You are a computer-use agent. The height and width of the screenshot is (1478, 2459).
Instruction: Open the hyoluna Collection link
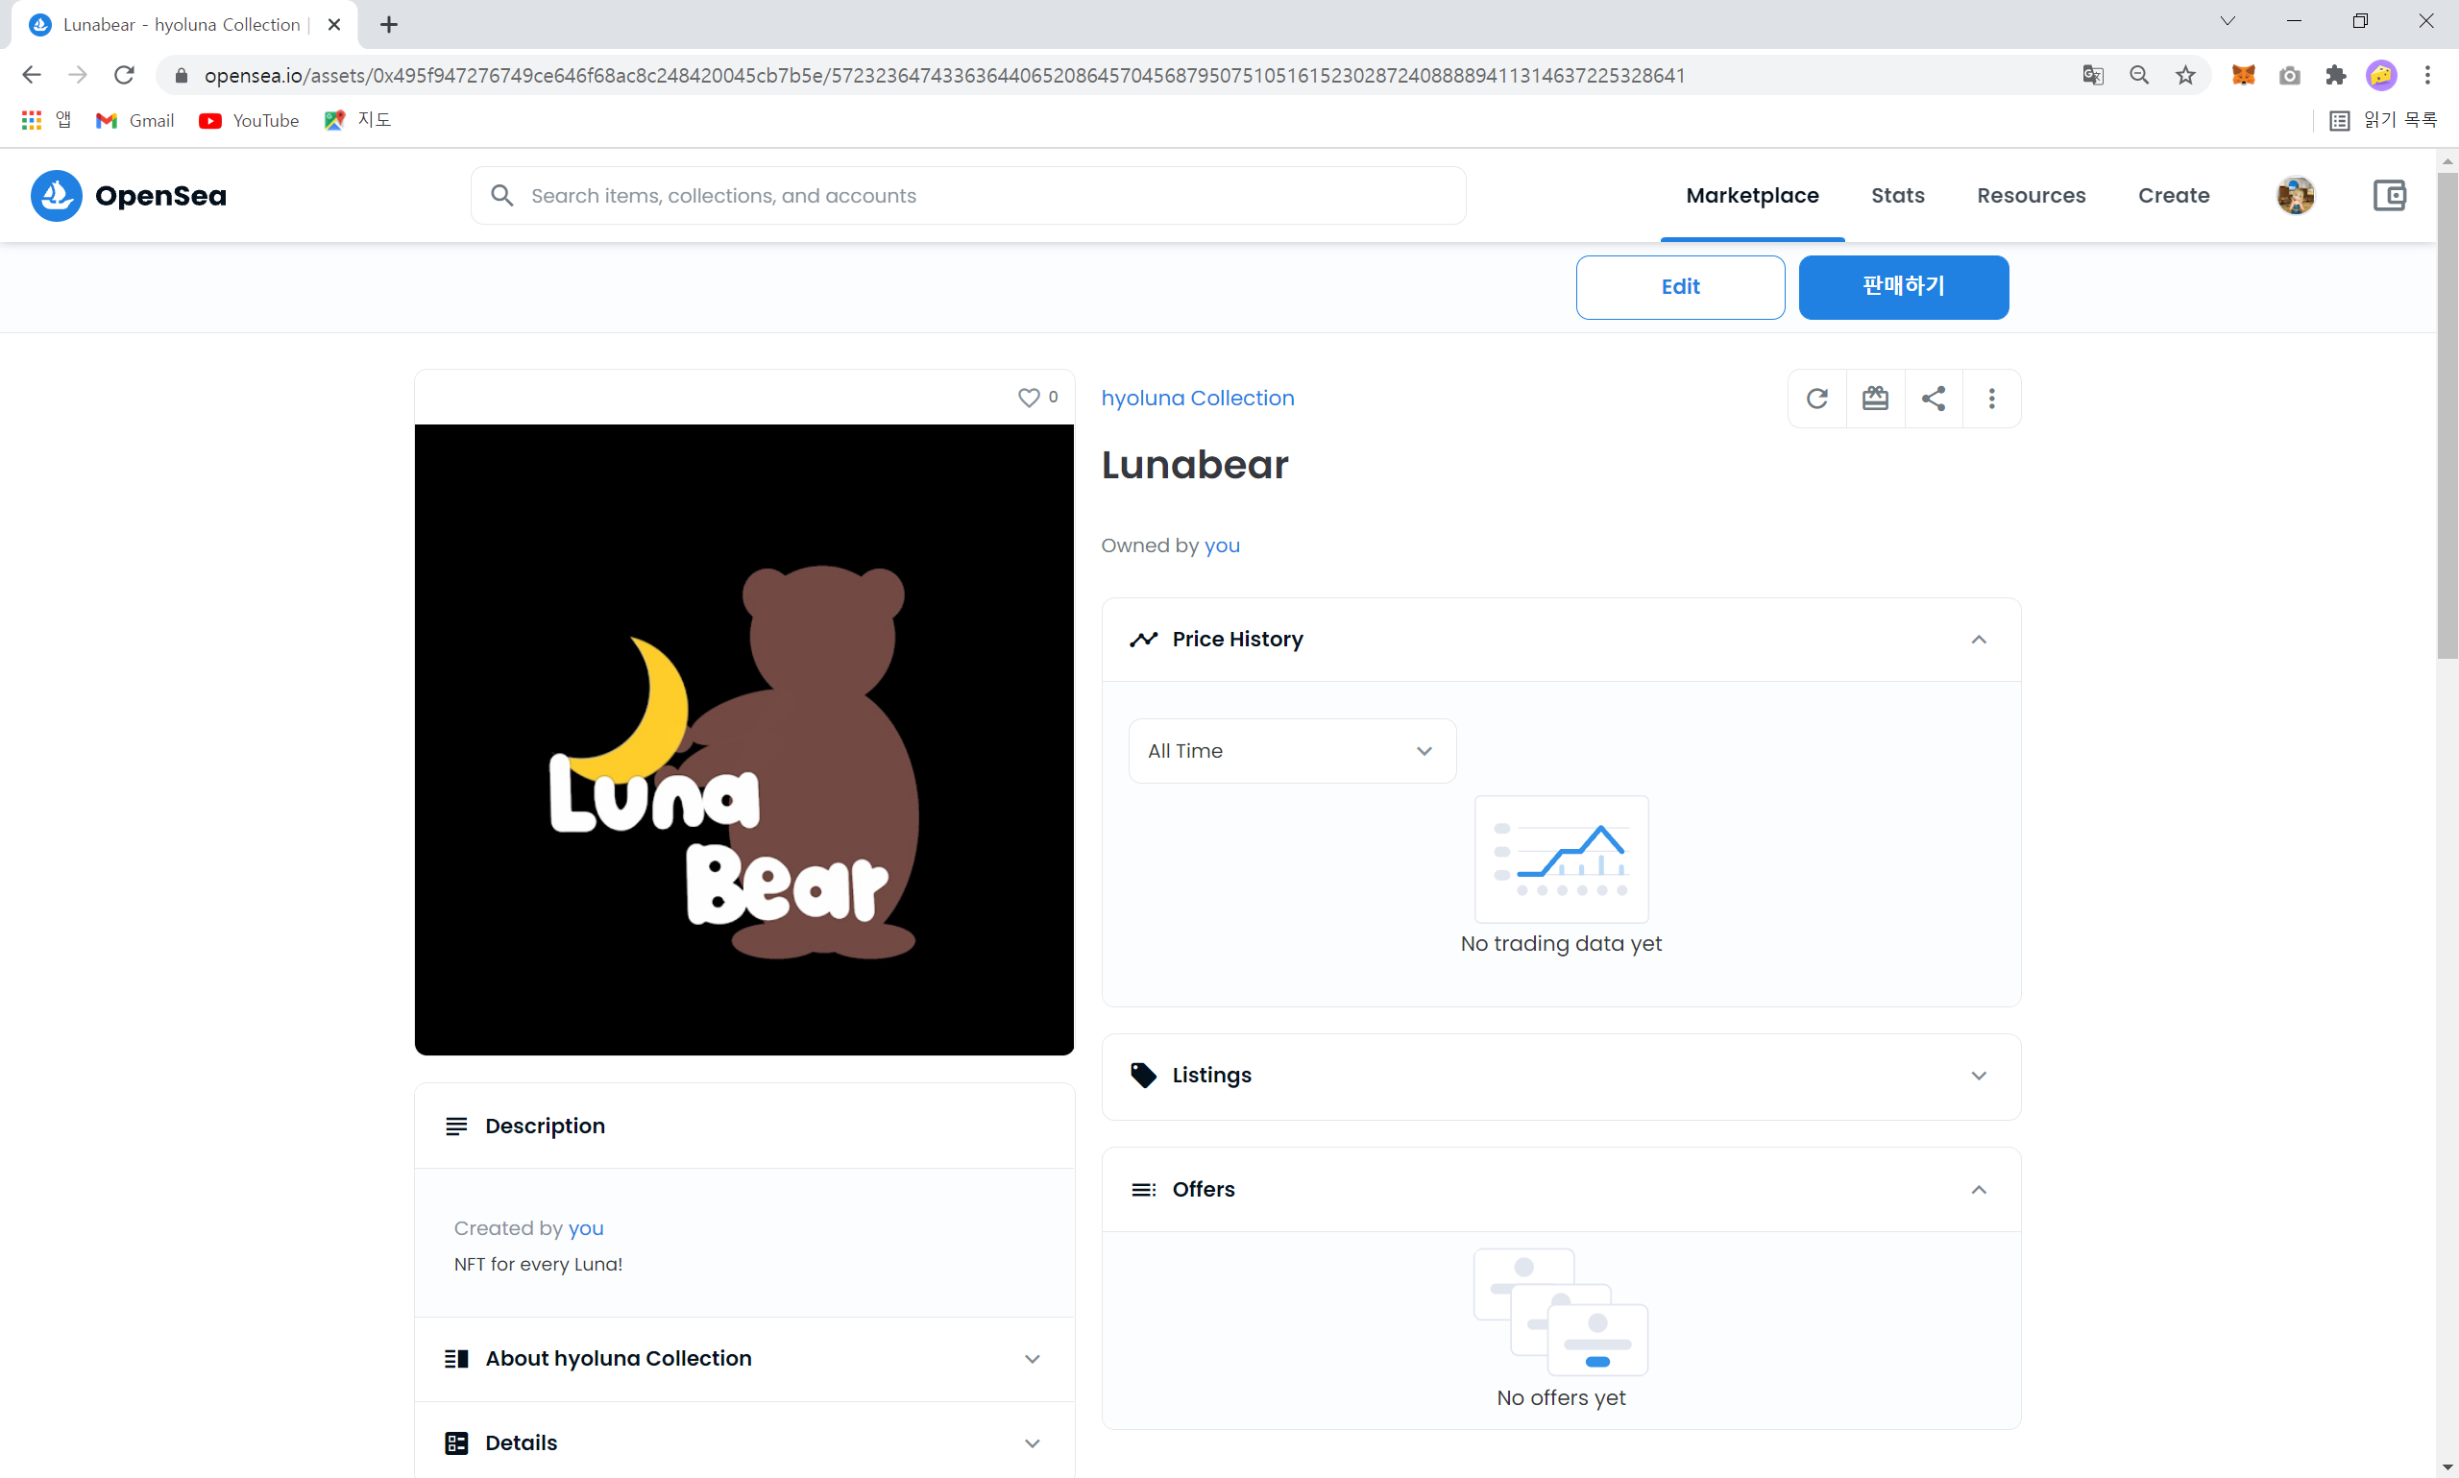(x=1197, y=398)
